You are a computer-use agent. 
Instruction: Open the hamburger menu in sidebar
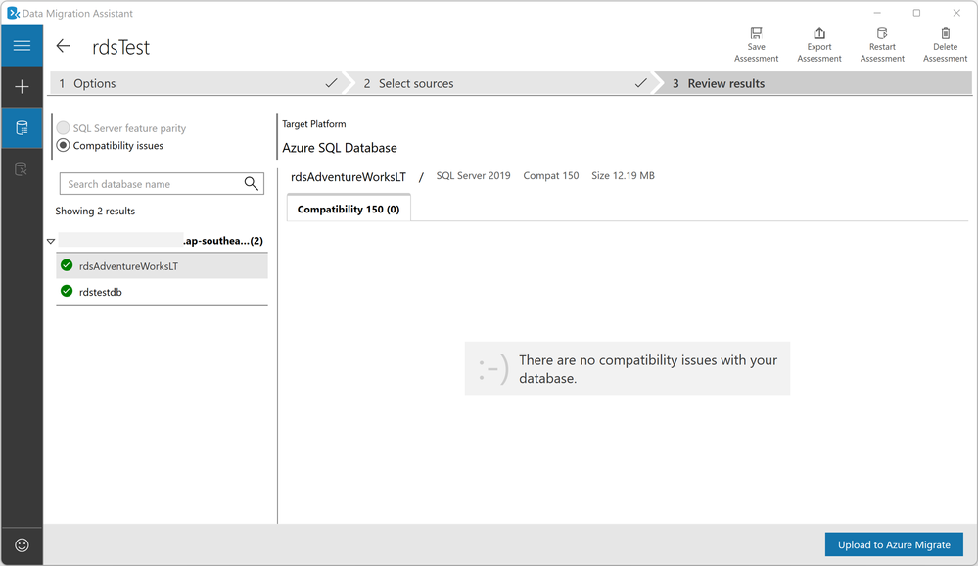[x=22, y=46]
